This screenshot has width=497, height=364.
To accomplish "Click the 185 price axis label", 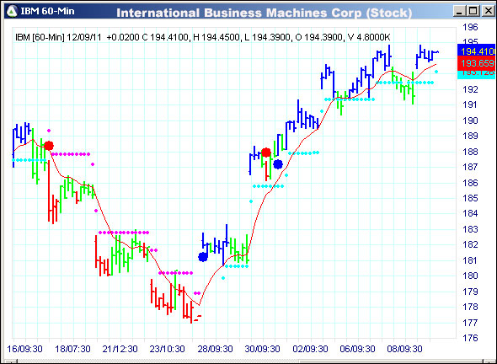I will [x=470, y=198].
